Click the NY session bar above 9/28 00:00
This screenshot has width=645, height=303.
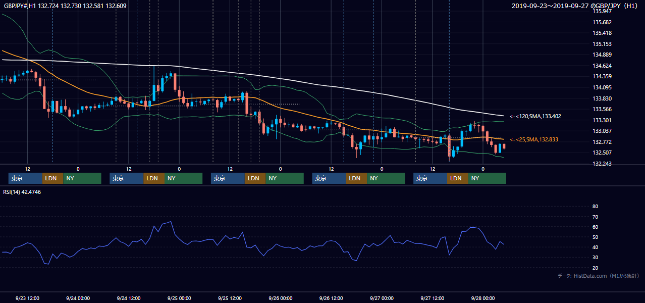487,178
